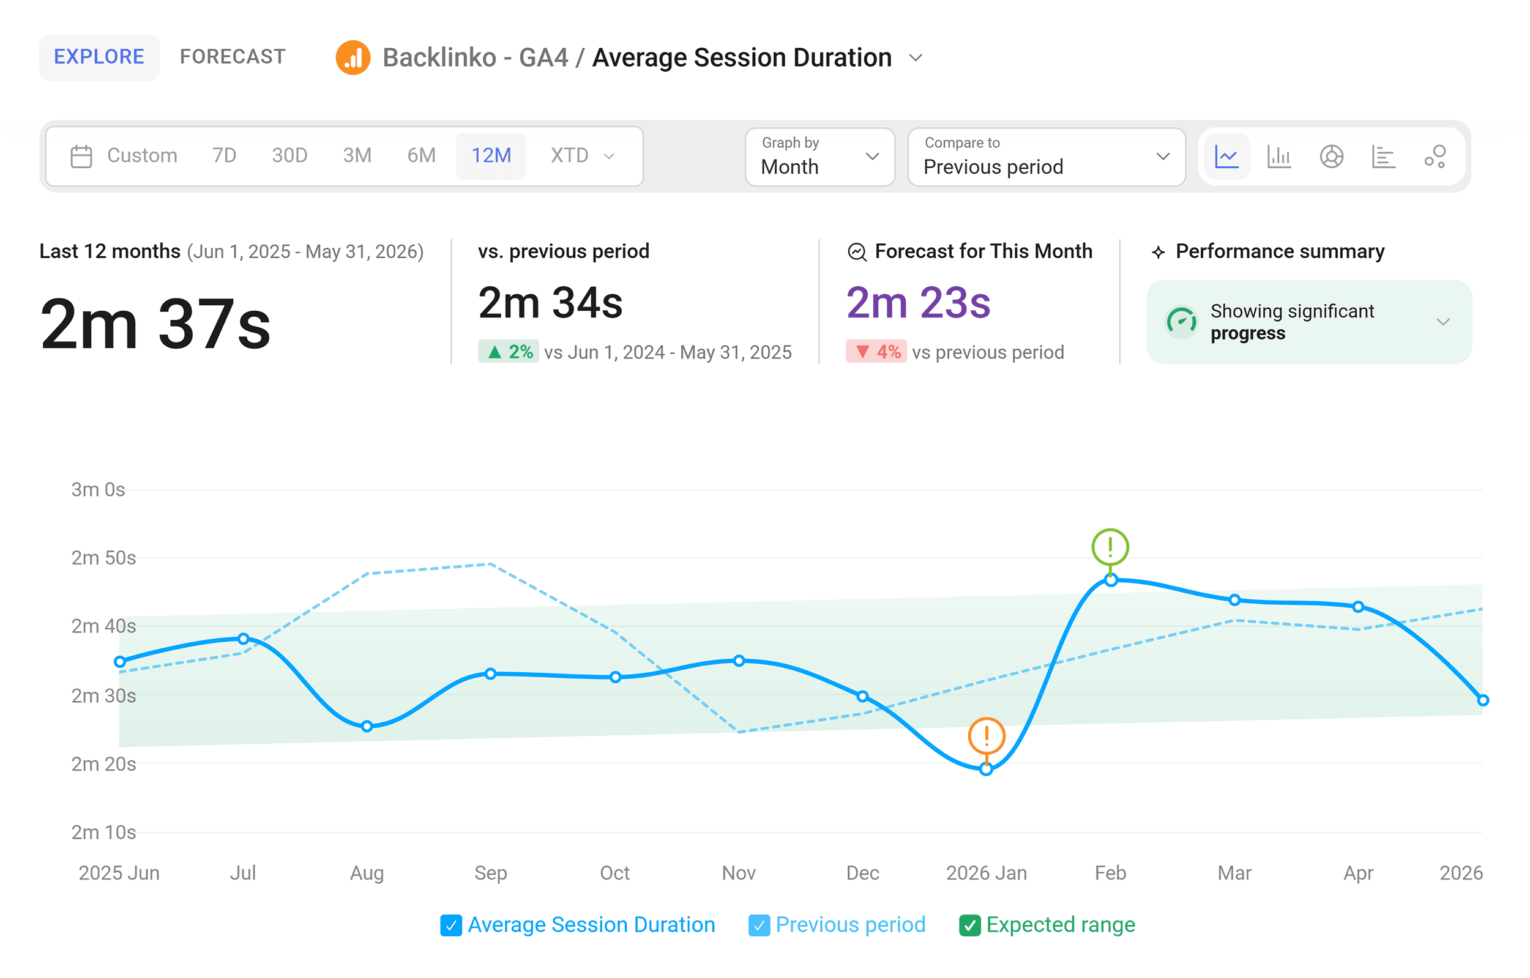Click the Last 12 months date range text

click(x=231, y=252)
